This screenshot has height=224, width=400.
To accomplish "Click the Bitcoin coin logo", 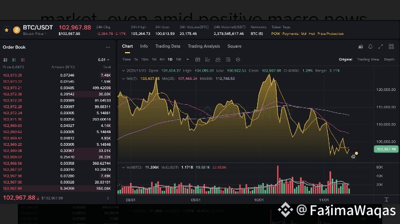I will coord(17,30).
